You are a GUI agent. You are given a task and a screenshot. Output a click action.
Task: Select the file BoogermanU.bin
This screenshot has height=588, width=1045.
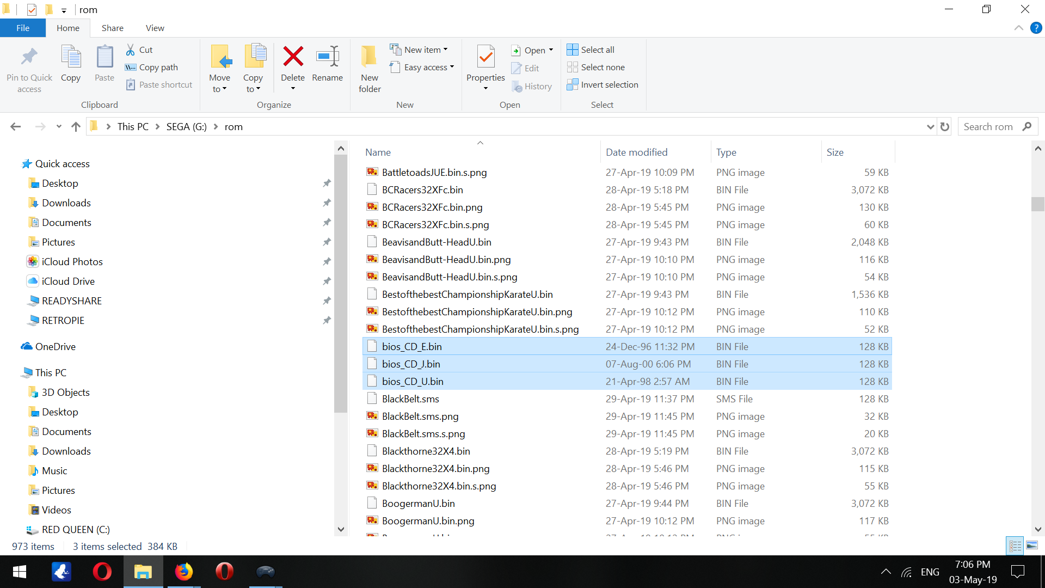[627, 504]
